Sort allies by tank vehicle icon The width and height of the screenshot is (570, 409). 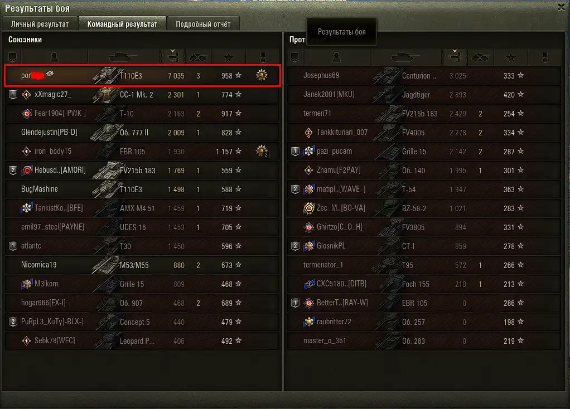click(124, 57)
